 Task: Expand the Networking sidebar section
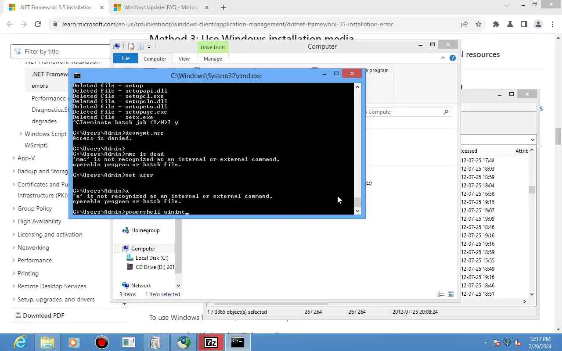coord(14,247)
